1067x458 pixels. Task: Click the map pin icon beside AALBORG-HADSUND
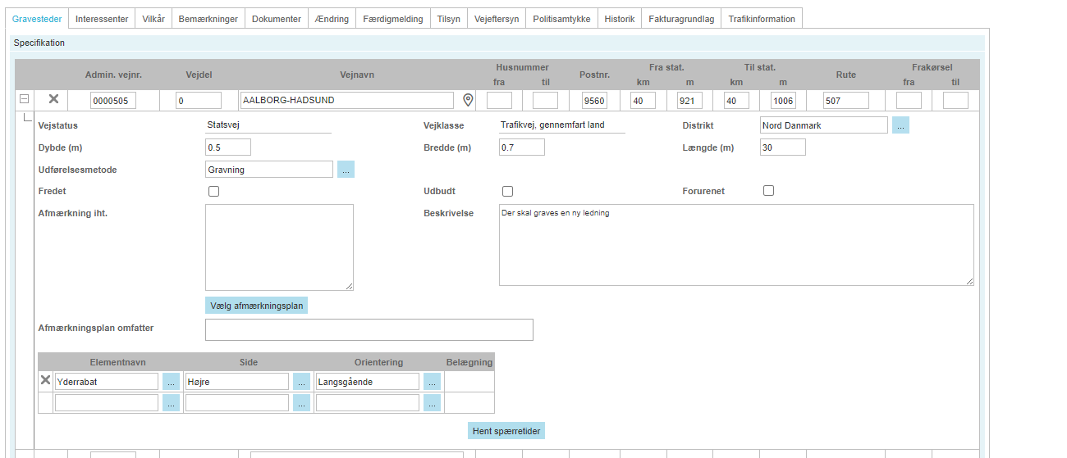[x=468, y=100]
